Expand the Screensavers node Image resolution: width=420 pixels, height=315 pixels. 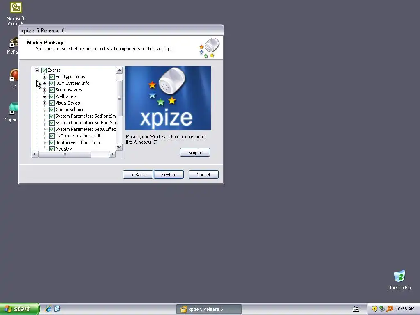tap(44, 90)
